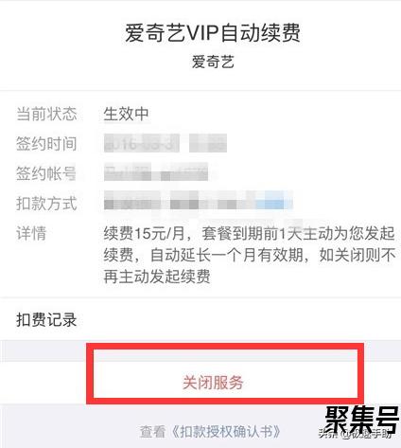Tap the 当前状态 label

pyautogui.click(x=46, y=114)
